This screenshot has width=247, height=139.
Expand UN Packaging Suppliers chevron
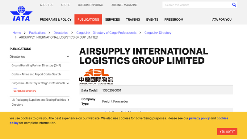click(68, 100)
